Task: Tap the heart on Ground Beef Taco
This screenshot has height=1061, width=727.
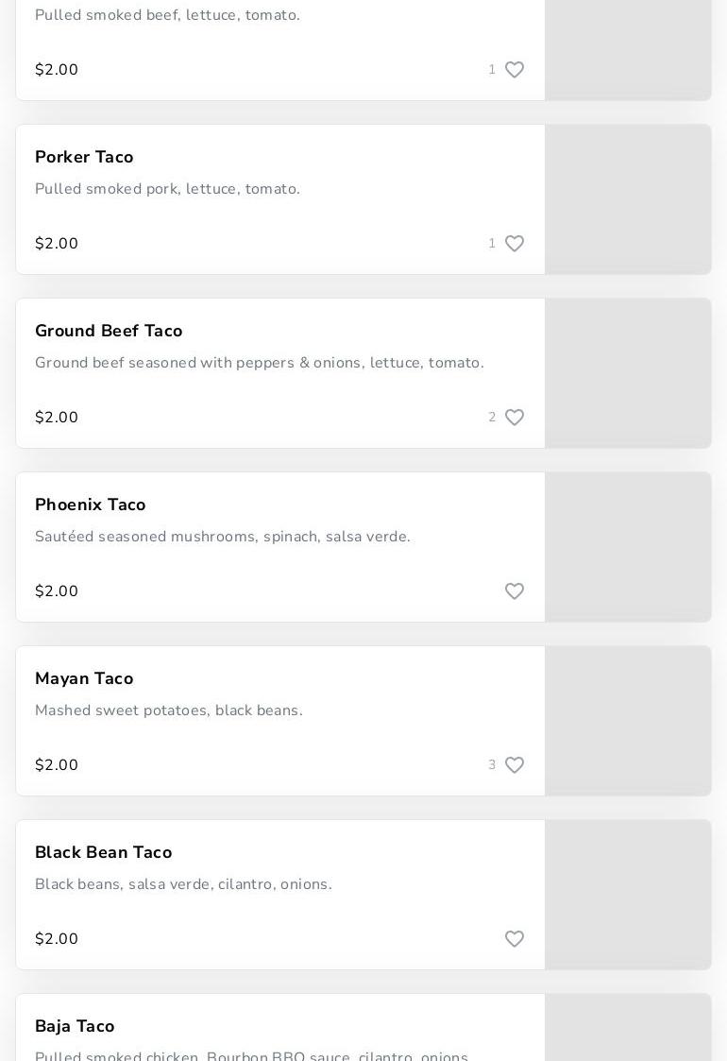Action: pyautogui.click(x=515, y=418)
